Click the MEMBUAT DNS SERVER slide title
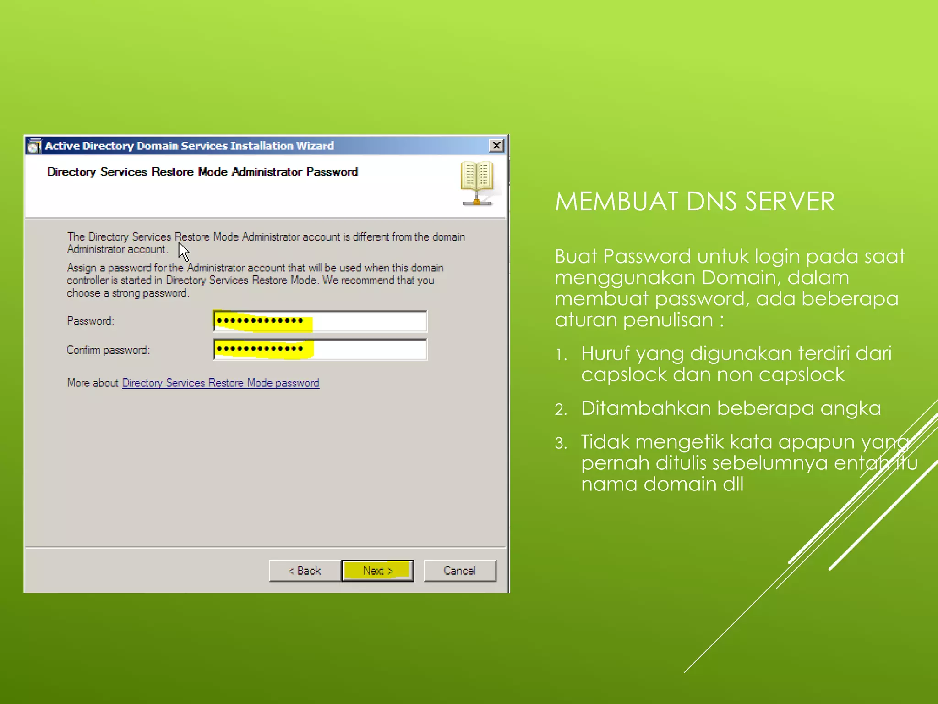Viewport: 938px width, 704px height. click(694, 202)
